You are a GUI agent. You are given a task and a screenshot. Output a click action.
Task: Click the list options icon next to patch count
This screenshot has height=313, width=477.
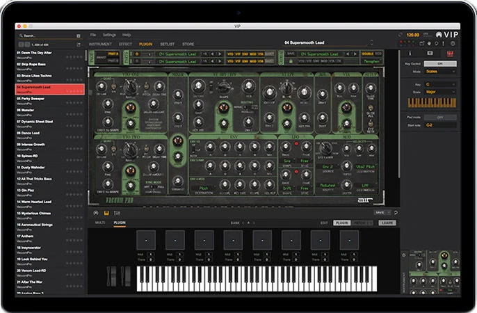click(x=79, y=45)
